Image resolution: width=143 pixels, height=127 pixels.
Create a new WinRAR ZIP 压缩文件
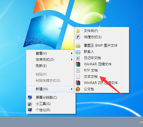(x=102, y=83)
